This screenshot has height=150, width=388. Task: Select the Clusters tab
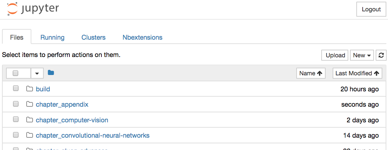[x=93, y=37]
